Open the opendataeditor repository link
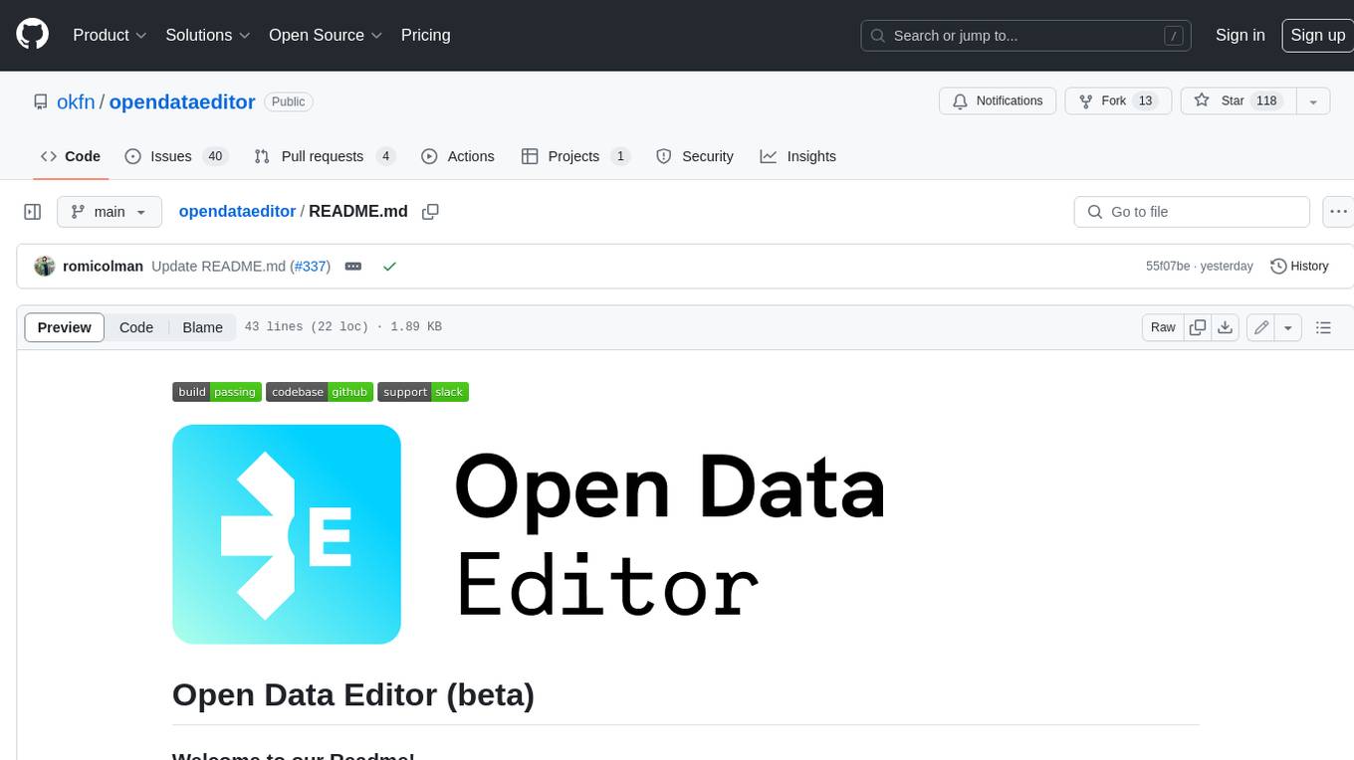The image size is (1354, 760). (182, 101)
